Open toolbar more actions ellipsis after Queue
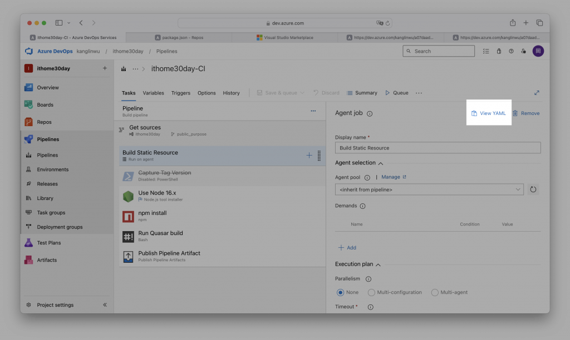The height and width of the screenshot is (340, 570). (x=419, y=93)
